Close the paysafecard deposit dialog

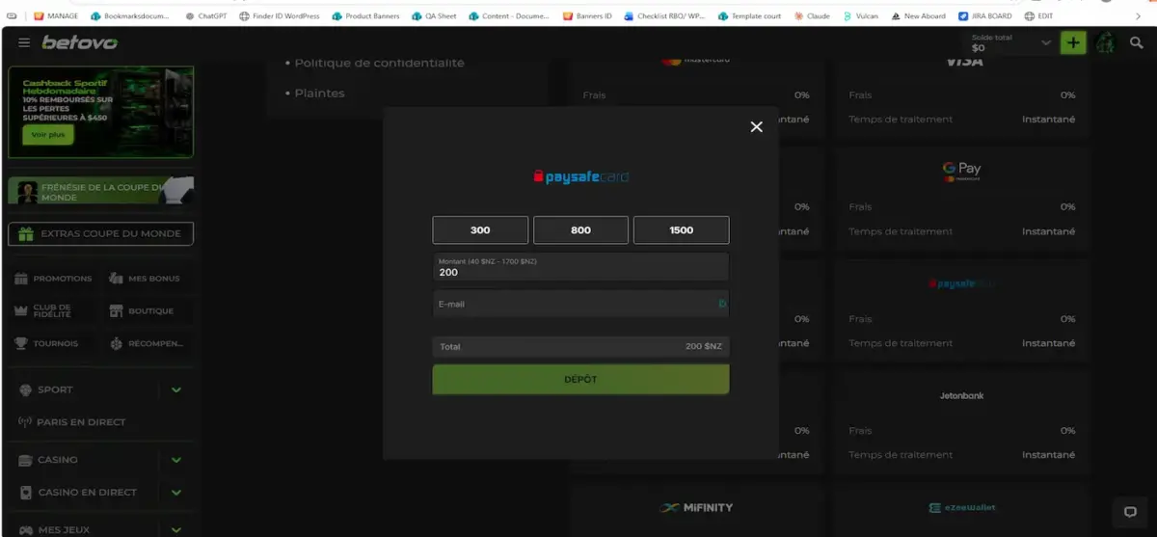click(x=756, y=126)
